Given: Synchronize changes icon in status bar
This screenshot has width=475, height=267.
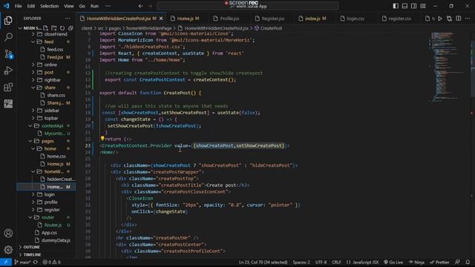Looking at the screenshot, I should pyautogui.click(x=36, y=262).
